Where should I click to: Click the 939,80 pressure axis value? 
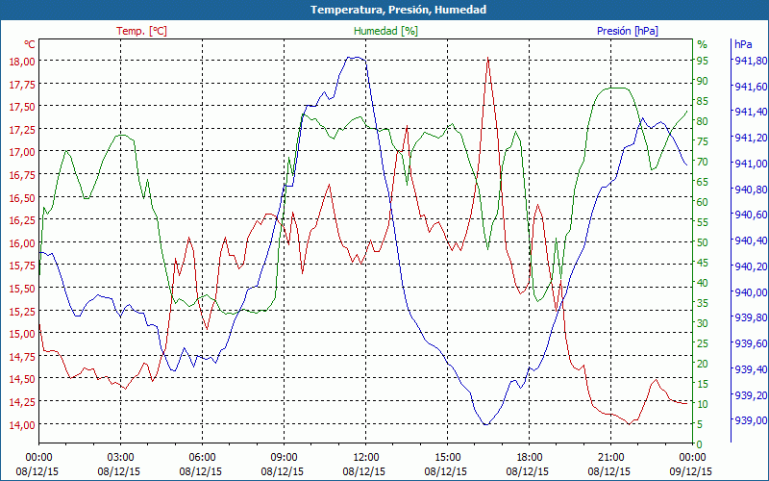750,317
